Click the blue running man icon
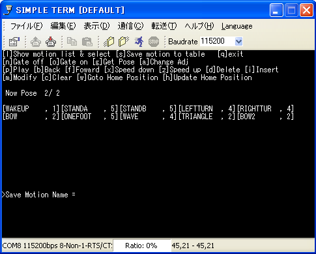This screenshot has width=316, height=254. click(x=139, y=42)
